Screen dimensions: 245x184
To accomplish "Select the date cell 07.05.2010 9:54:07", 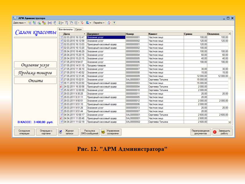I will (75, 62).
